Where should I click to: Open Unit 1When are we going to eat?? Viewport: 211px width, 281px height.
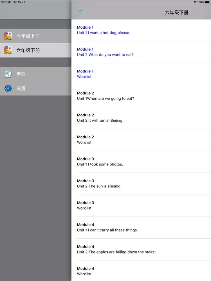(141, 96)
